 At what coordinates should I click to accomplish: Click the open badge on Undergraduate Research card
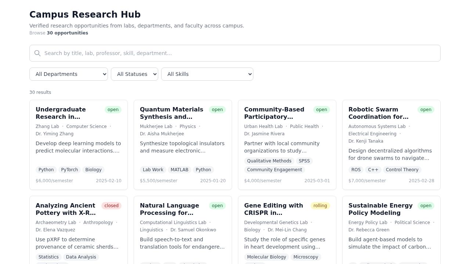click(x=113, y=110)
